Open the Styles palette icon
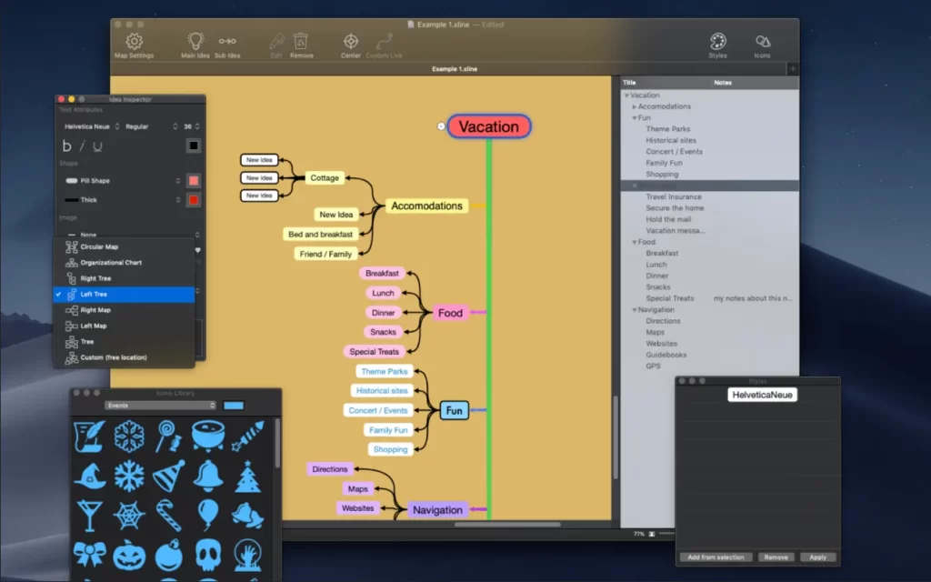 (x=717, y=43)
